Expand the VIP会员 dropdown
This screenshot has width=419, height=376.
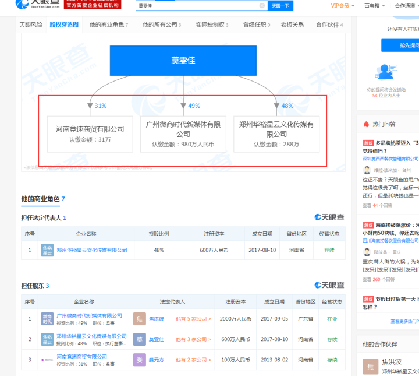[x=343, y=6]
